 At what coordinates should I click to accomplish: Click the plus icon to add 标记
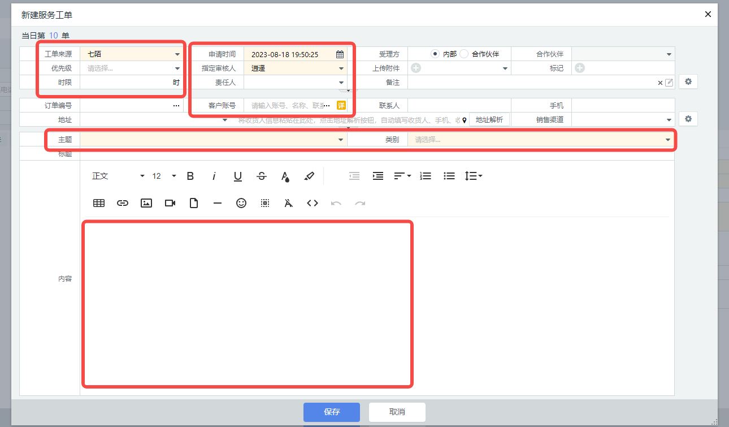pos(580,68)
